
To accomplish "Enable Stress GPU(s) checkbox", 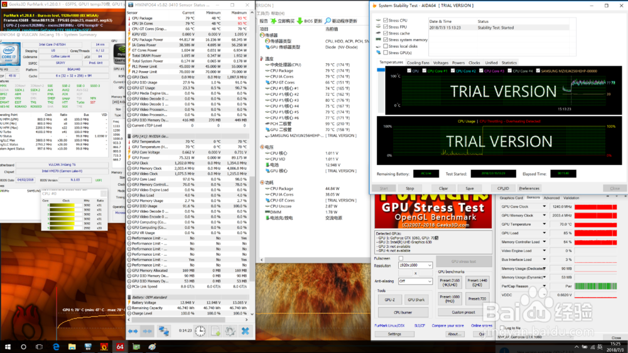I will (x=386, y=53).
